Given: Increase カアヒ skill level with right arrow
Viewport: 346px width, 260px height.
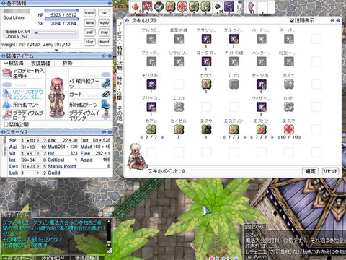Looking at the screenshot, I should click(x=162, y=137).
